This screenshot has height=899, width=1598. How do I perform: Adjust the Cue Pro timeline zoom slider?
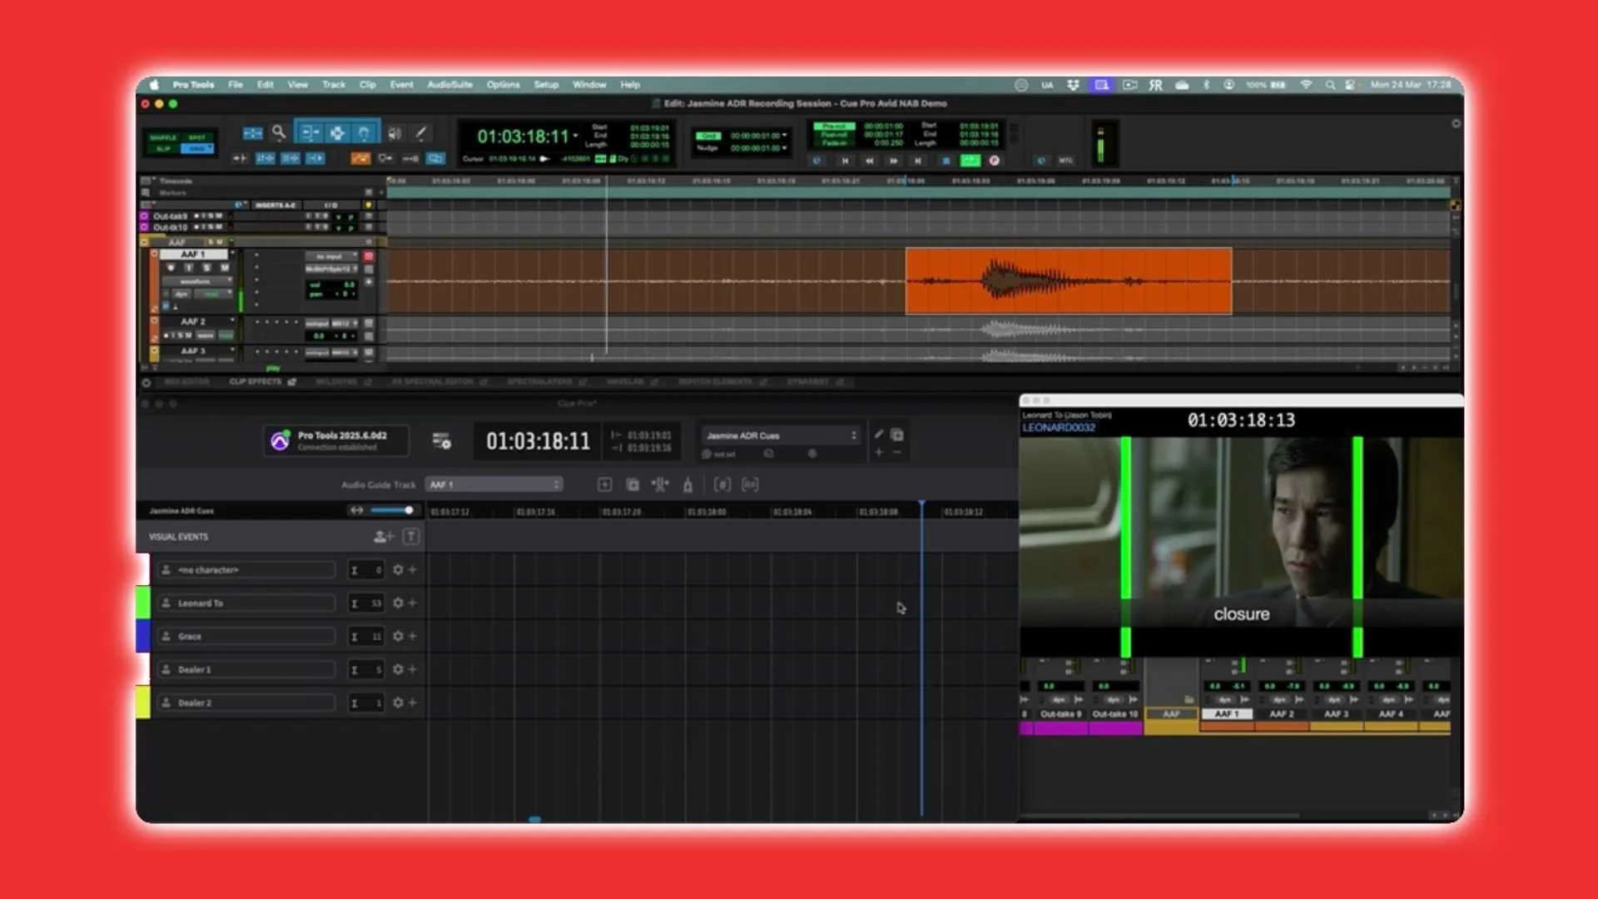408,510
